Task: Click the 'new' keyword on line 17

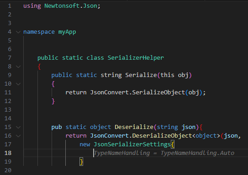Action: (x=85, y=144)
